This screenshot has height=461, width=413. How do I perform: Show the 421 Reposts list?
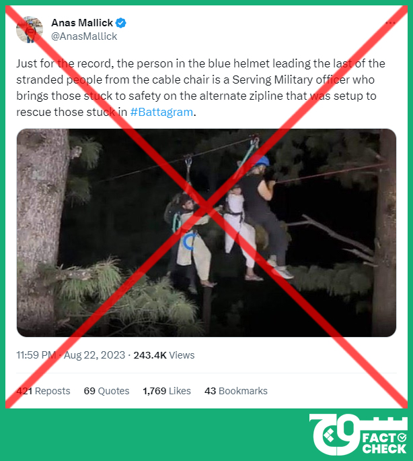tap(43, 391)
